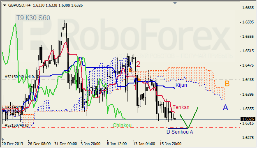The width and height of the screenshot is (257, 148).
Task: Click the orange arrow marker near wave 2
Action: click(131, 70)
